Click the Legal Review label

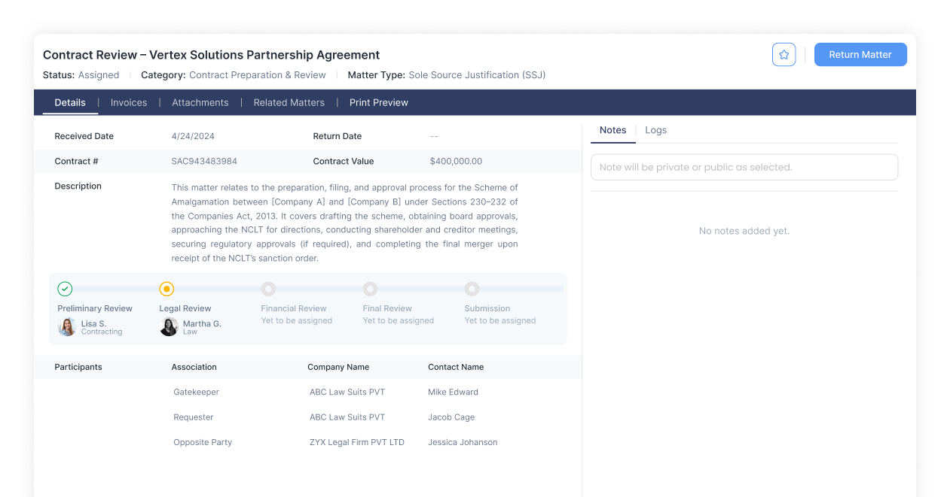click(185, 308)
